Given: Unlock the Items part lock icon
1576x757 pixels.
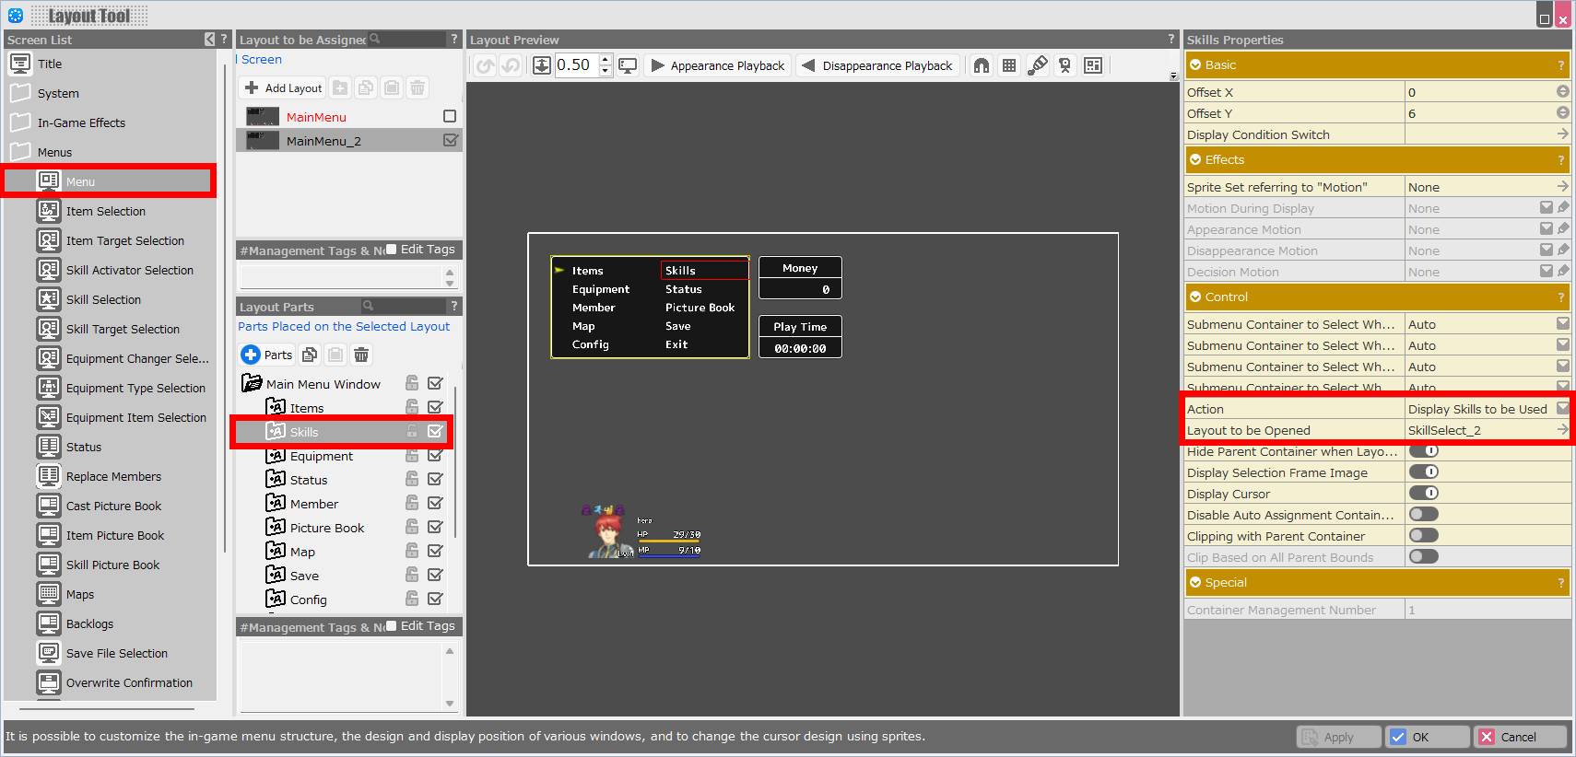Looking at the screenshot, I should (x=412, y=407).
